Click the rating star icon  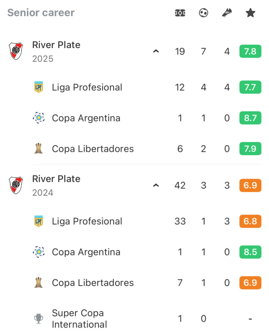250,13
